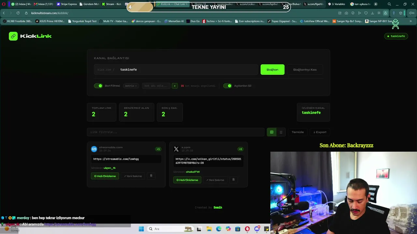This screenshot has width=417, height=234.
Task: Add a bot name with the plus button
Action: pyautogui.click(x=175, y=86)
